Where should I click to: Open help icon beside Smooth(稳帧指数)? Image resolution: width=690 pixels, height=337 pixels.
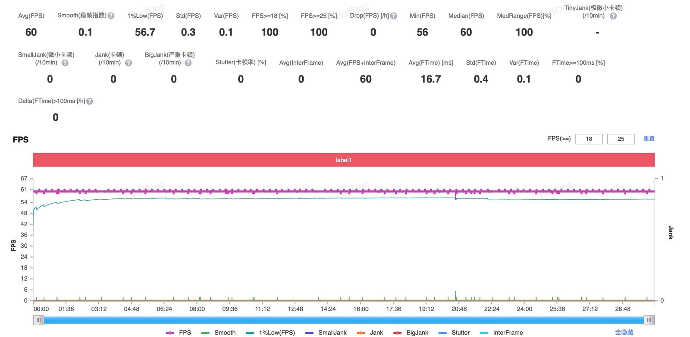[x=111, y=16]
